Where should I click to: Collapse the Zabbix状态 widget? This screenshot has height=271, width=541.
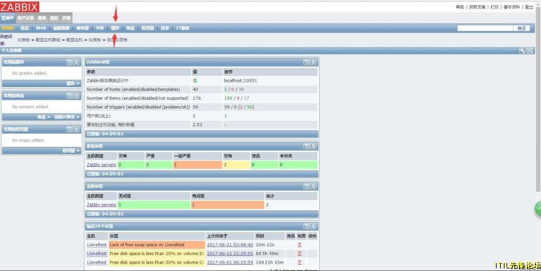click(313, 62)
